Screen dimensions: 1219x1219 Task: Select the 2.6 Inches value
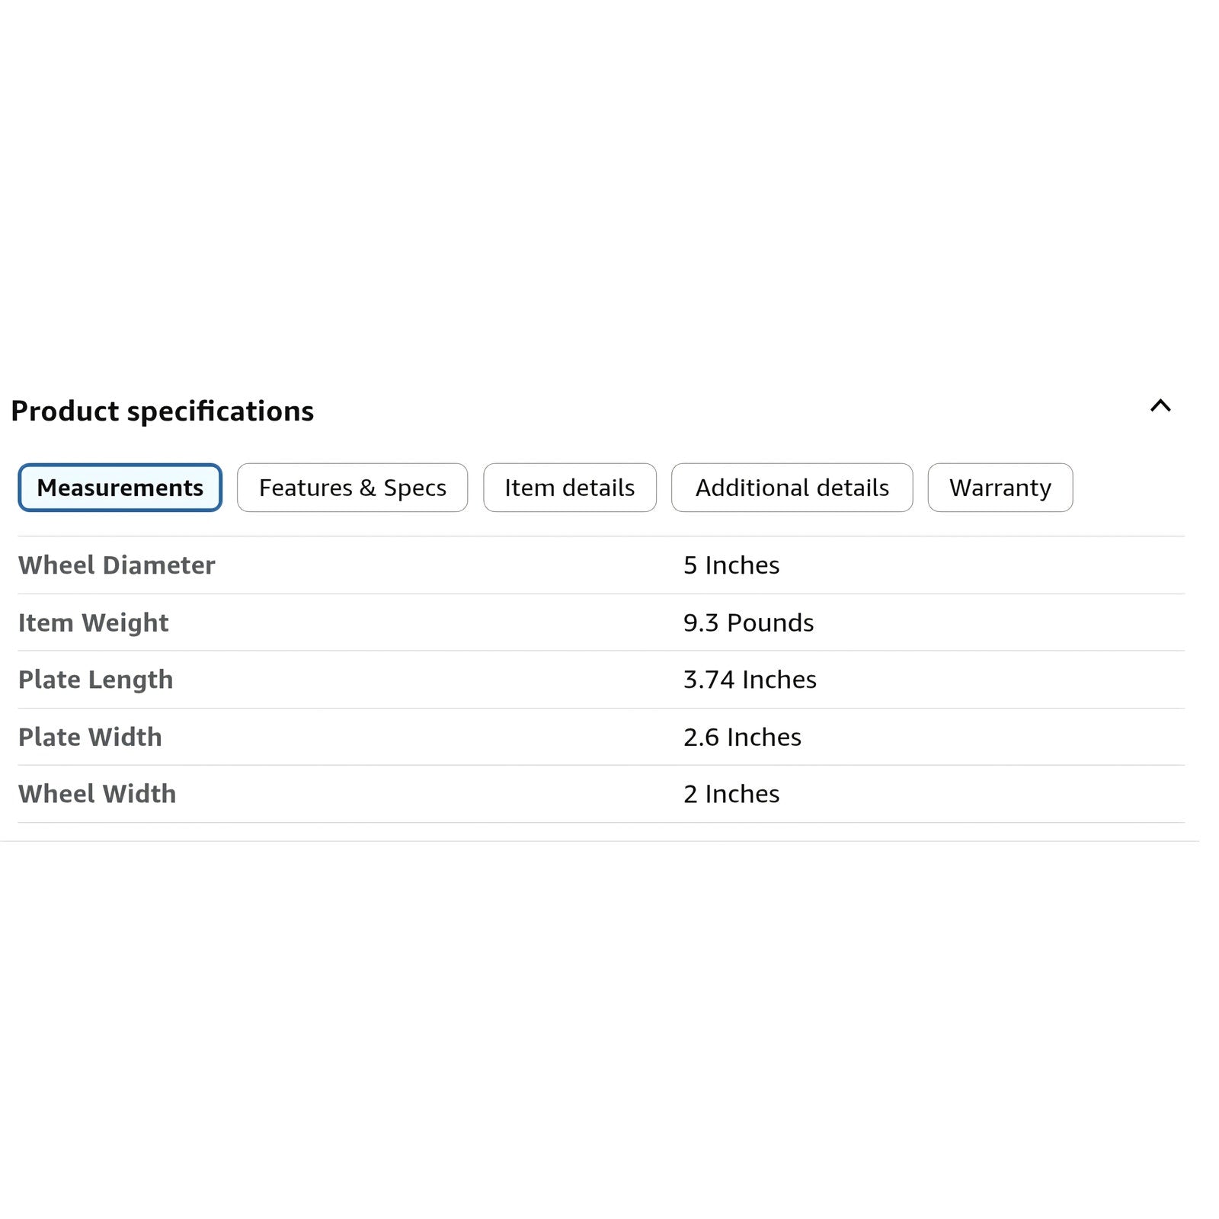[742, 737]
